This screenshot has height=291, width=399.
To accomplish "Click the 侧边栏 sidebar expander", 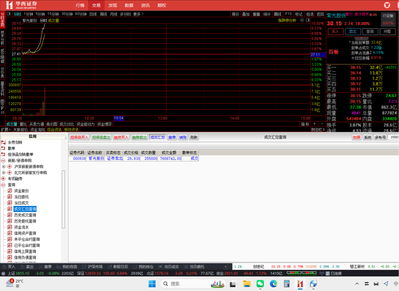I will pyautogui.click(x=318, y=130).
